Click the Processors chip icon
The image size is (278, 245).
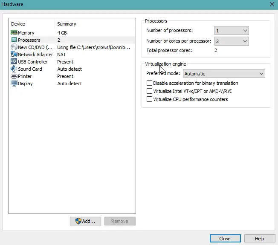tap(14, 40)
